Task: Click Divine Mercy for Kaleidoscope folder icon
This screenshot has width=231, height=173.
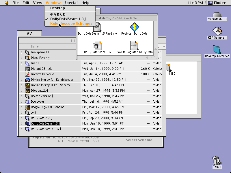Action: [x=27, y=80]
